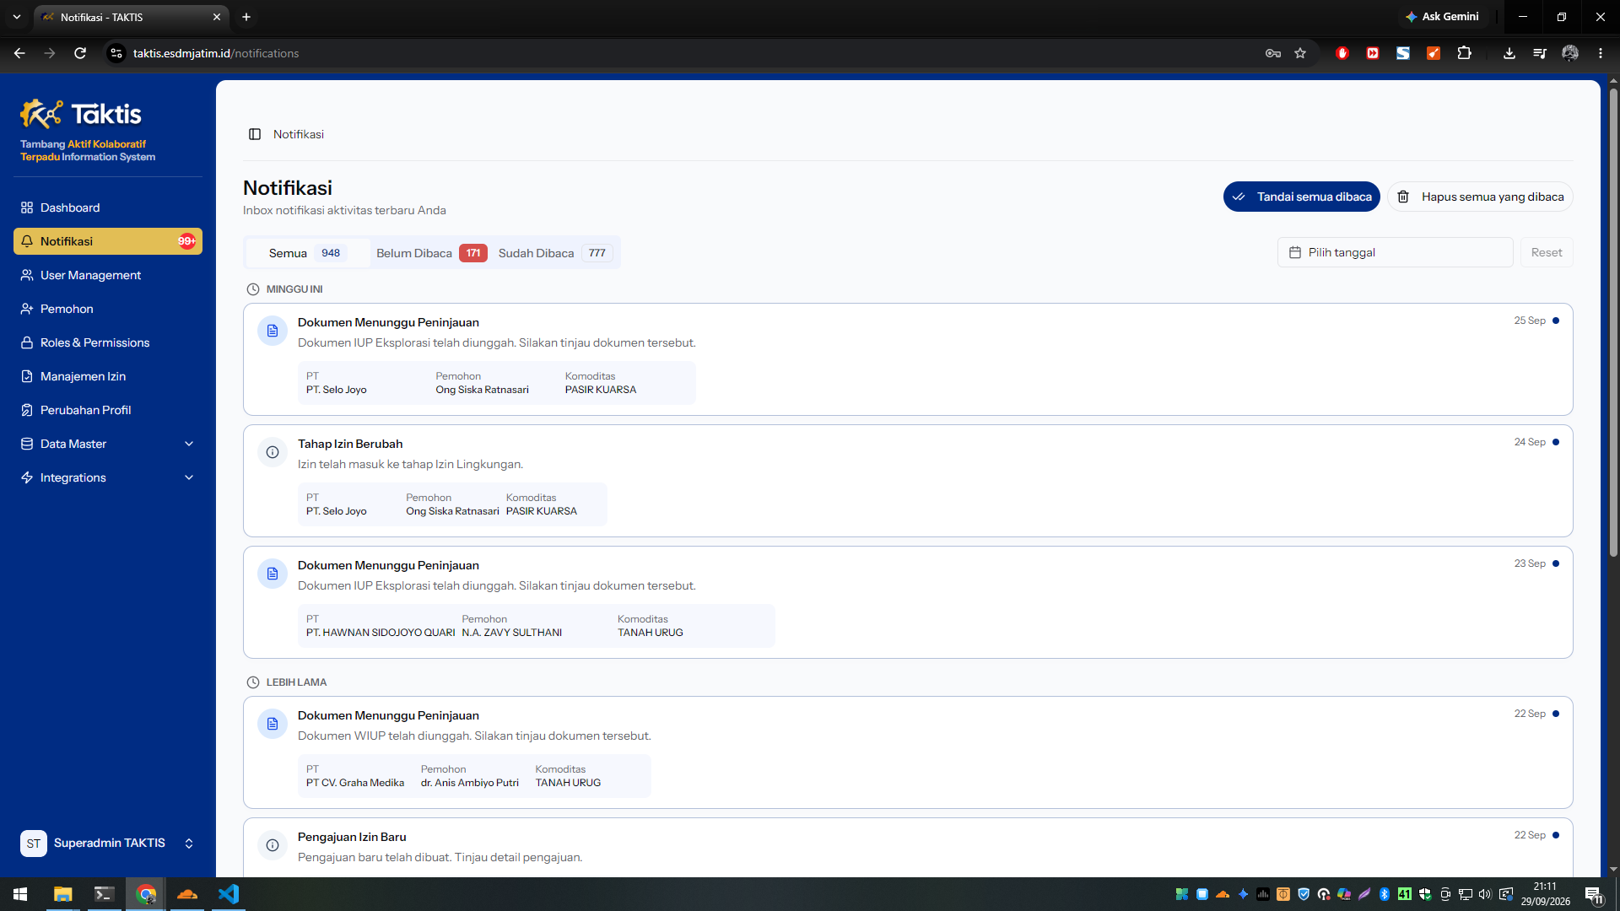Toggle the sidebar panel icon beside Notifikasi
The width and height of the screenshot is (1620, 911).
[255, 134]
